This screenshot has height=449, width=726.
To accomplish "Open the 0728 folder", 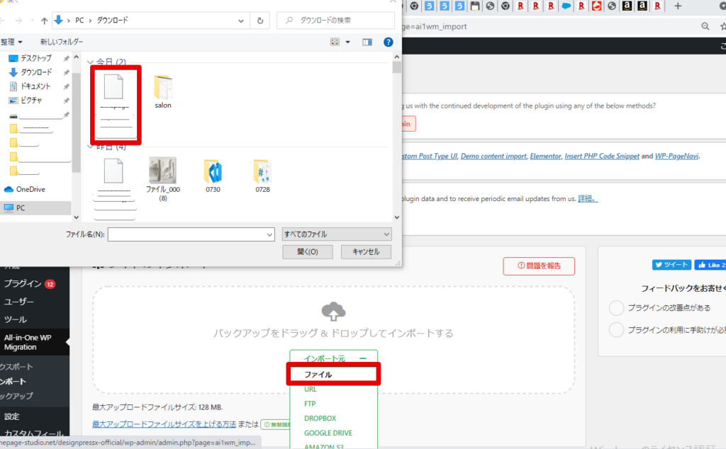I will pyautogui.click(x=262, y=173).
